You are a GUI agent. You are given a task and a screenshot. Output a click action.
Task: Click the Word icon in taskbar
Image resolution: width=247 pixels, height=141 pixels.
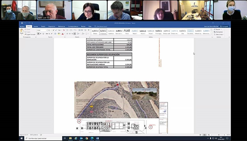pos(97,138)
